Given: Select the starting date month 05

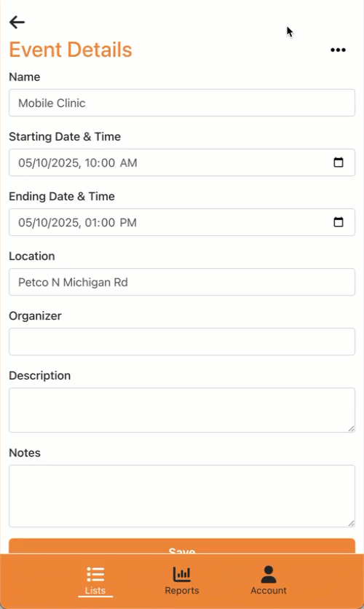Looking at the screenshot, I should coord(24,162).
